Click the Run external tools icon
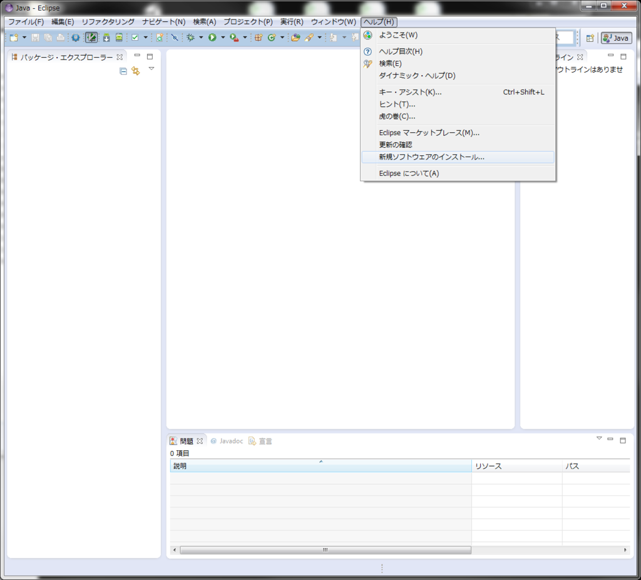This screenshot has height=580, width=641. pyautogui.click(x=234, y=38)
